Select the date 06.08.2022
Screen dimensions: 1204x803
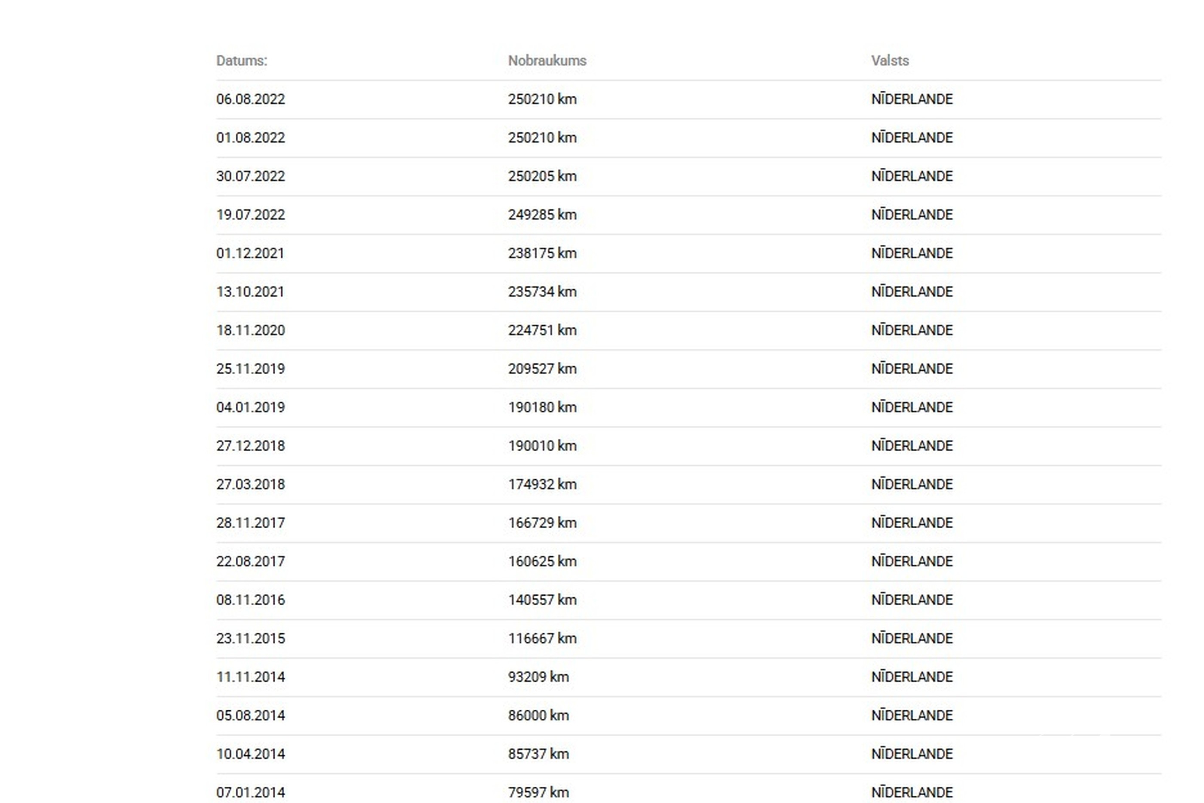pyautogui.click(x=250, y=99)
